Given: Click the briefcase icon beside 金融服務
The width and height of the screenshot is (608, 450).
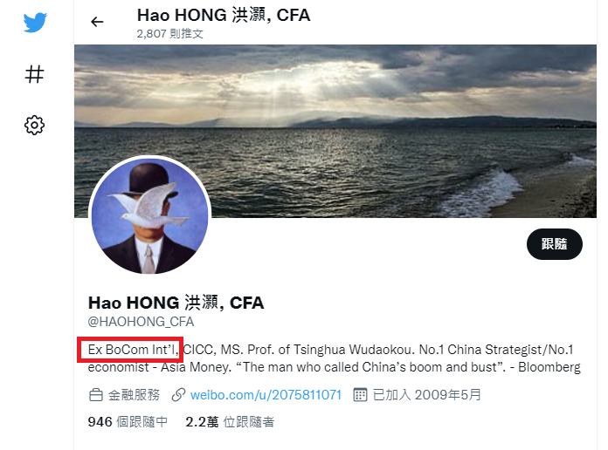Looking at the screenshot, I should point(96,395).
